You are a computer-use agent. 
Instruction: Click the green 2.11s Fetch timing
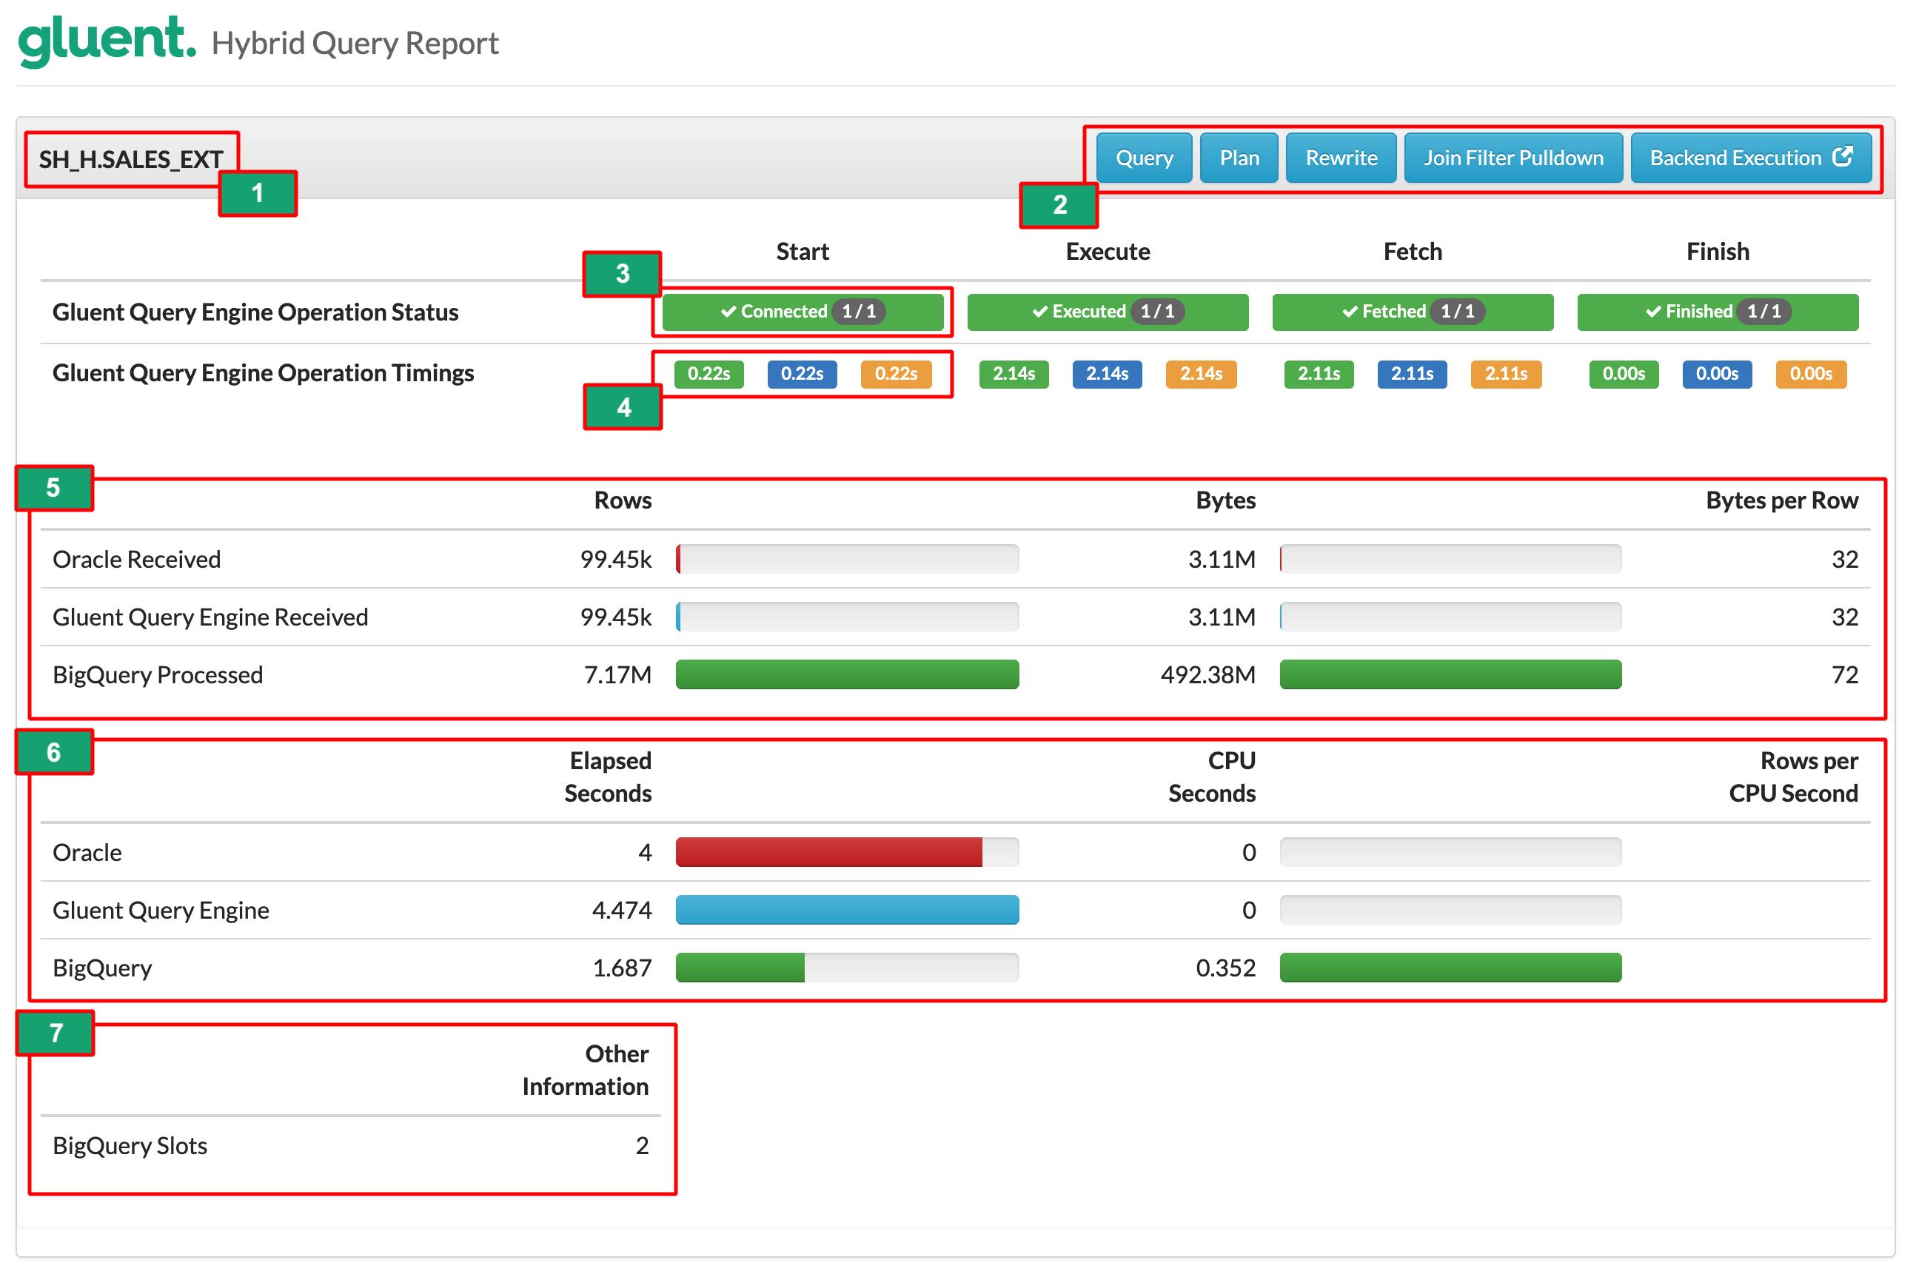[x=1318, y=374]
